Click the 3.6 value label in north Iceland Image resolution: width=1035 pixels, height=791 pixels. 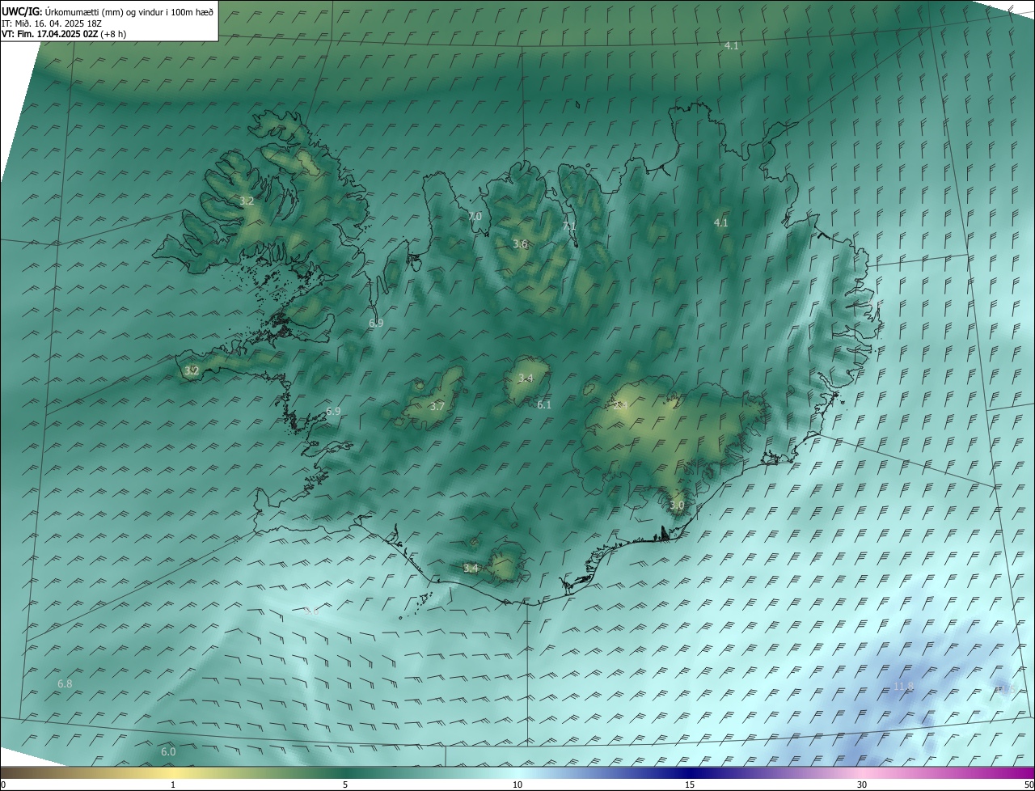[x=520, y=244]
